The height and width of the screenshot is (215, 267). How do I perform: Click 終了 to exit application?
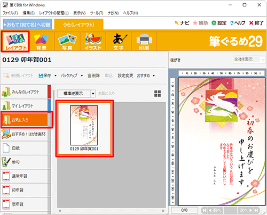pyautogui.click(x=256, y=23)
